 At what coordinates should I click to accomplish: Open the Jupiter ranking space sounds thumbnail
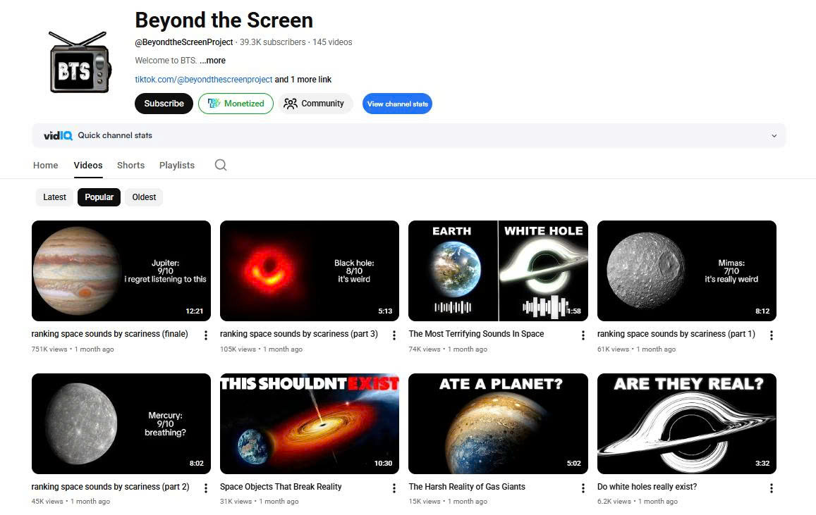(x=121, y=271)
